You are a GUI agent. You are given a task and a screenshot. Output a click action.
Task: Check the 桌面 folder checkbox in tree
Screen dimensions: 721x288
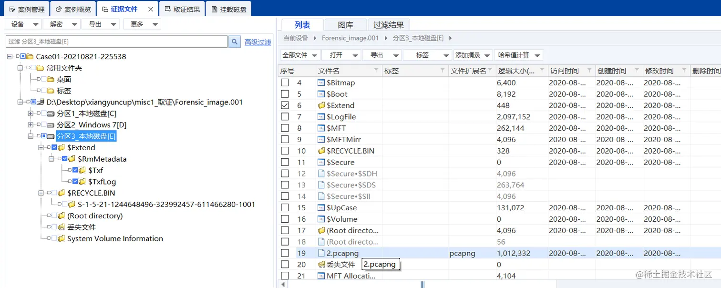[x=44, y=80]
